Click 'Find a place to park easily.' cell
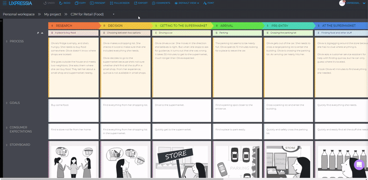The image size is (368, 180). point(237,131)
